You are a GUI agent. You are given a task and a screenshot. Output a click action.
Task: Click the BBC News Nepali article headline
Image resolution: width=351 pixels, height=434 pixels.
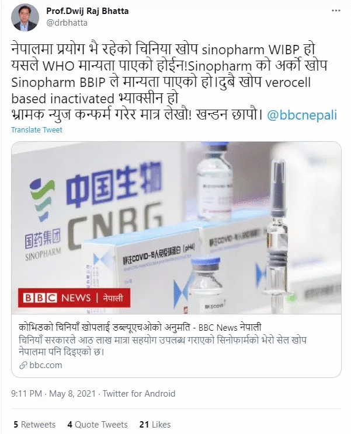pos(140,327)
